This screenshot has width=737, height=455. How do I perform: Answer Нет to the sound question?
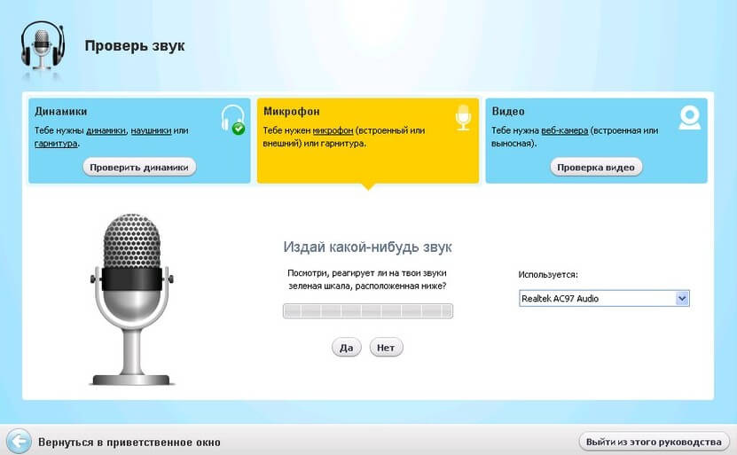[386, 348]
